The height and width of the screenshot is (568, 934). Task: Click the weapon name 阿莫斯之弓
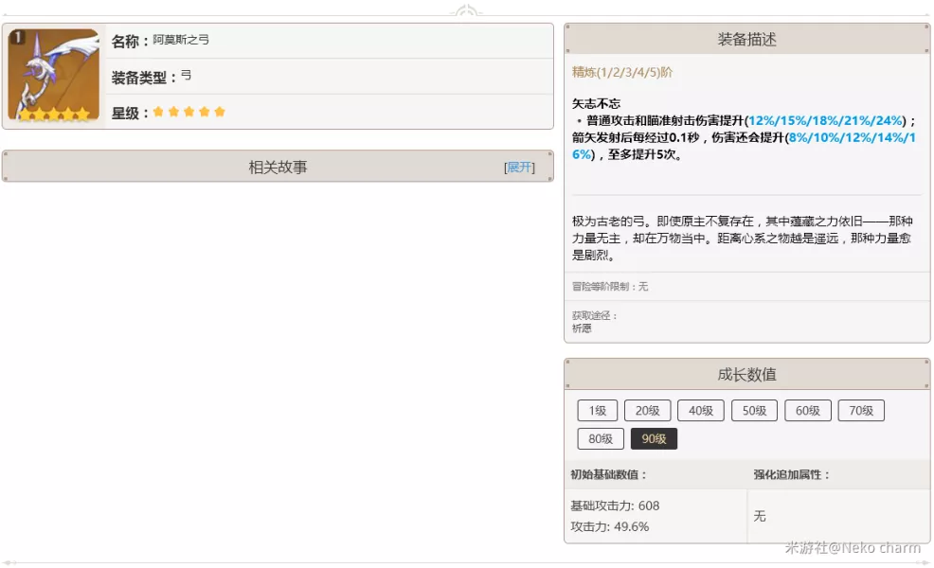coord(181,40)
